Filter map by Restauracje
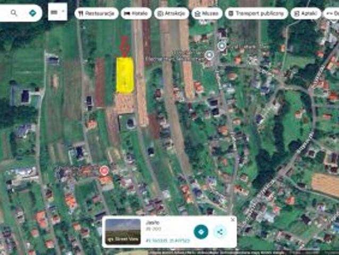339x255 pixels. [x=96, y=13]
